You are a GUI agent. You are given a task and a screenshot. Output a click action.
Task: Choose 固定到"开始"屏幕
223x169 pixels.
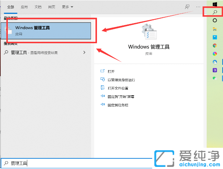(121, 97)
